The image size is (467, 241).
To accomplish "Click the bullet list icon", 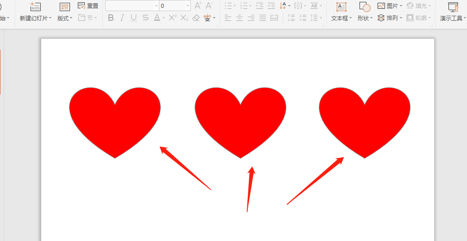I will pos(228,6).
